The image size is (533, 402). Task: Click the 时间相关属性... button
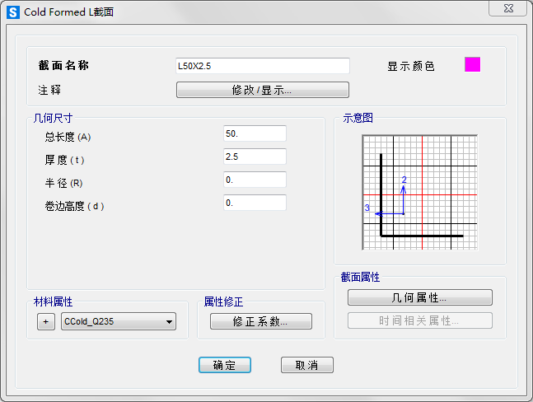419,320
